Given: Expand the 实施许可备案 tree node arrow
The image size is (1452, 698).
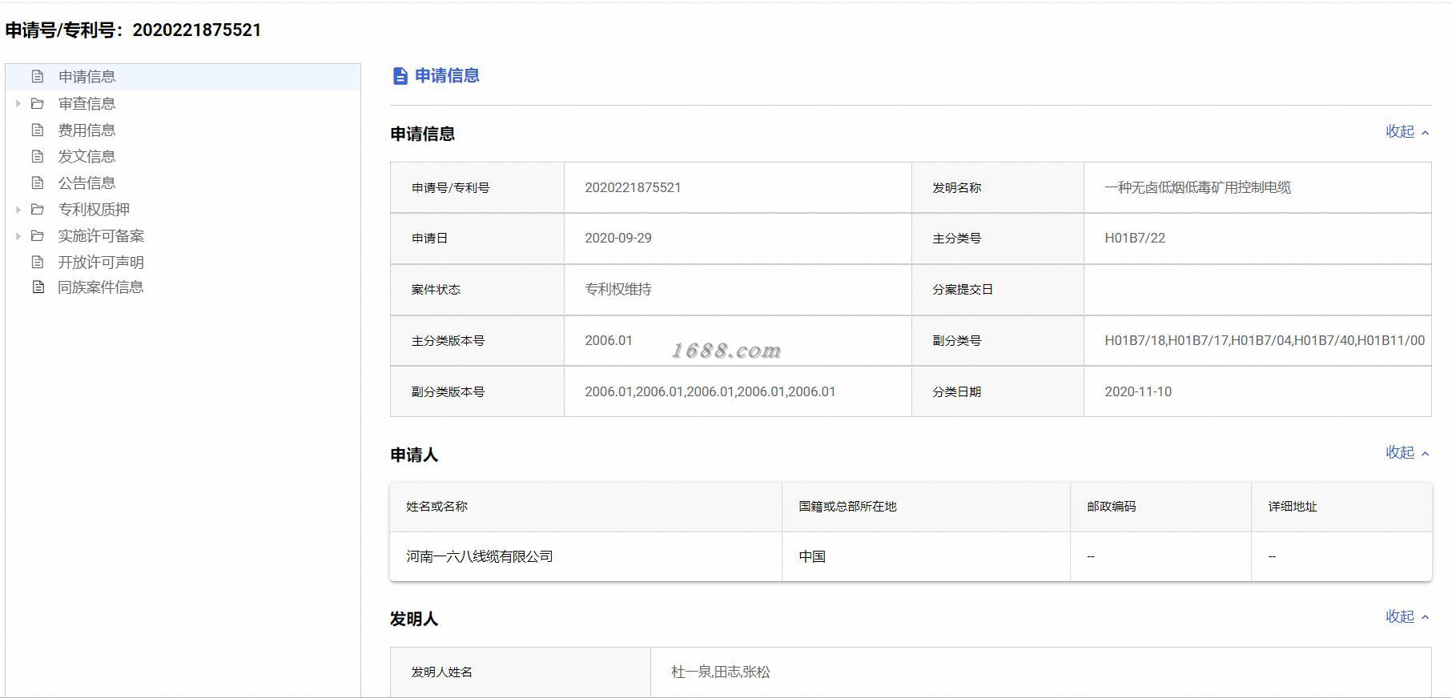Looking at the screenshot, I should 18,235.
